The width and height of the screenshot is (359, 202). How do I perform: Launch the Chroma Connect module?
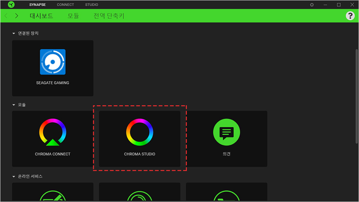53,139
